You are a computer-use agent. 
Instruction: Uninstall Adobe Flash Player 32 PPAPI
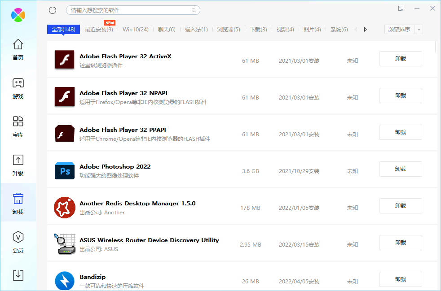tap(401, 132)
